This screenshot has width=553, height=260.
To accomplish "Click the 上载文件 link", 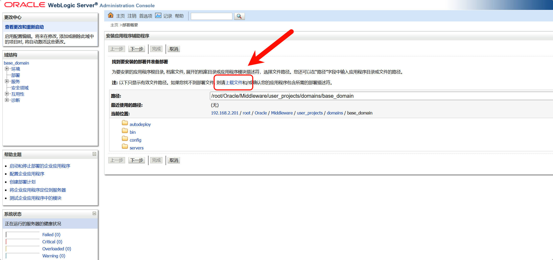I will click(234, 83).
